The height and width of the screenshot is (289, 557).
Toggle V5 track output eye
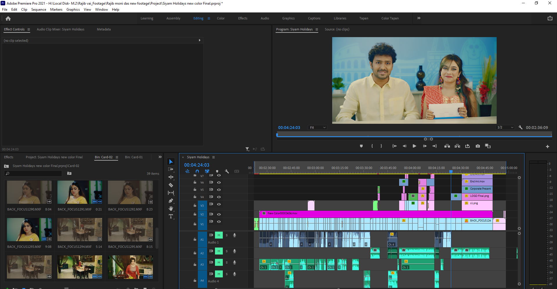pyautogui.click(x=219, y=190)
